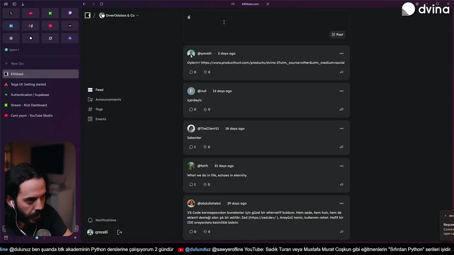Open comments on @null's post
The width and height of the screenshot is (454, 255).
193,109
